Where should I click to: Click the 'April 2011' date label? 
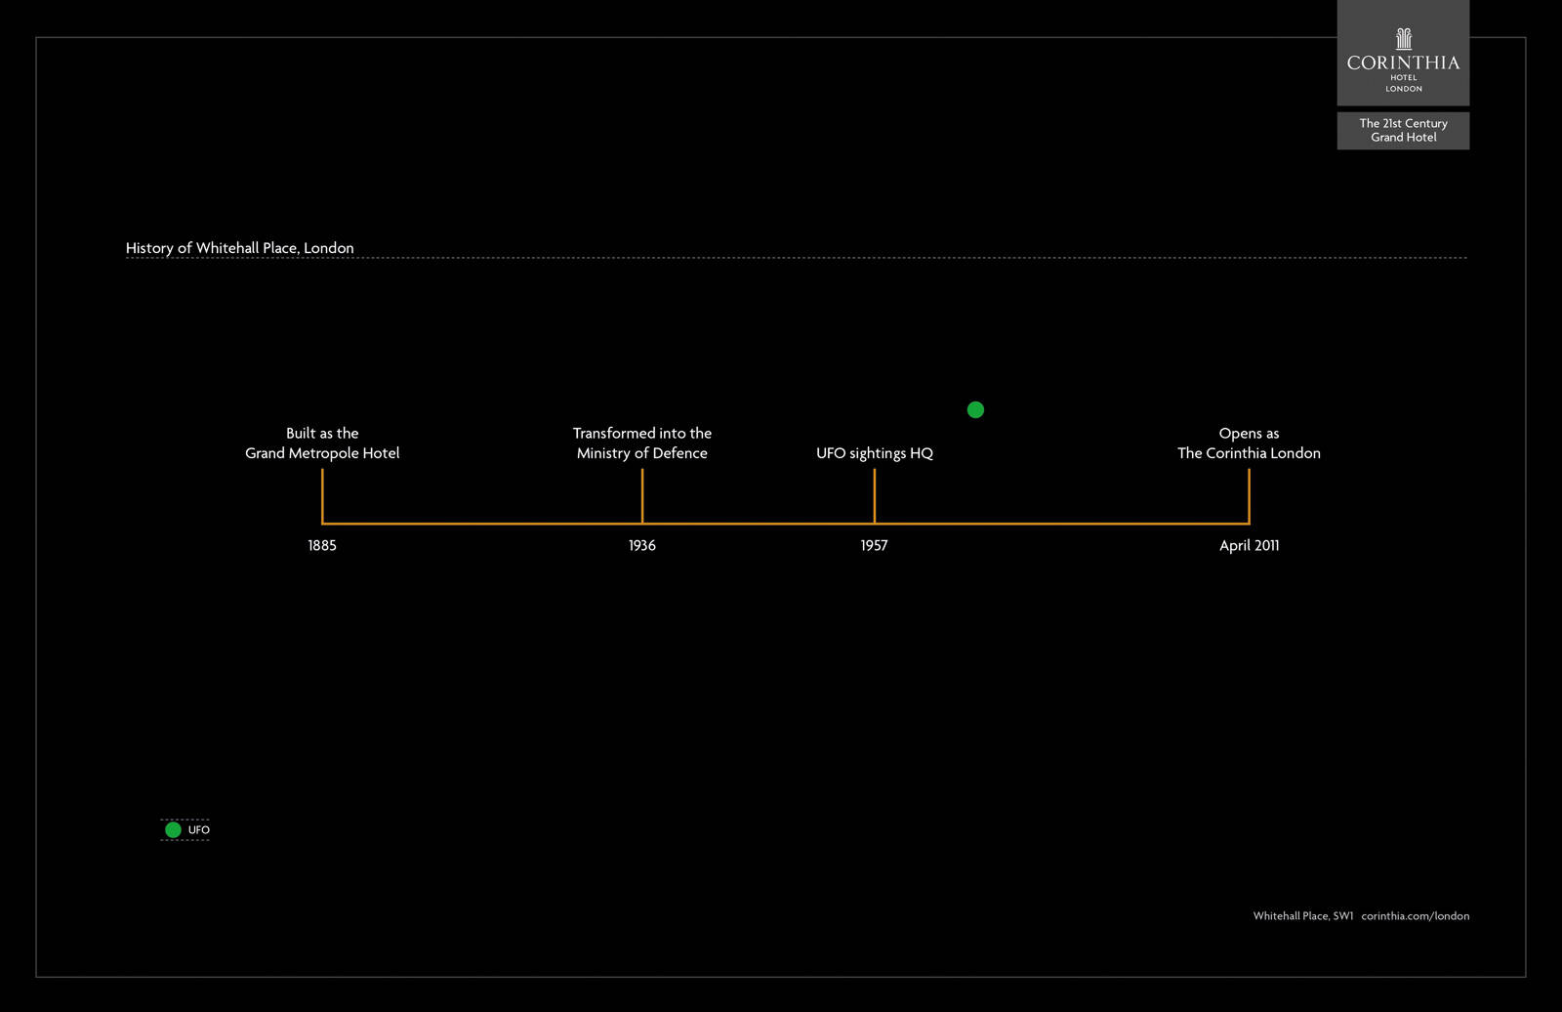pyautogui.click(x=1249, y=545)
